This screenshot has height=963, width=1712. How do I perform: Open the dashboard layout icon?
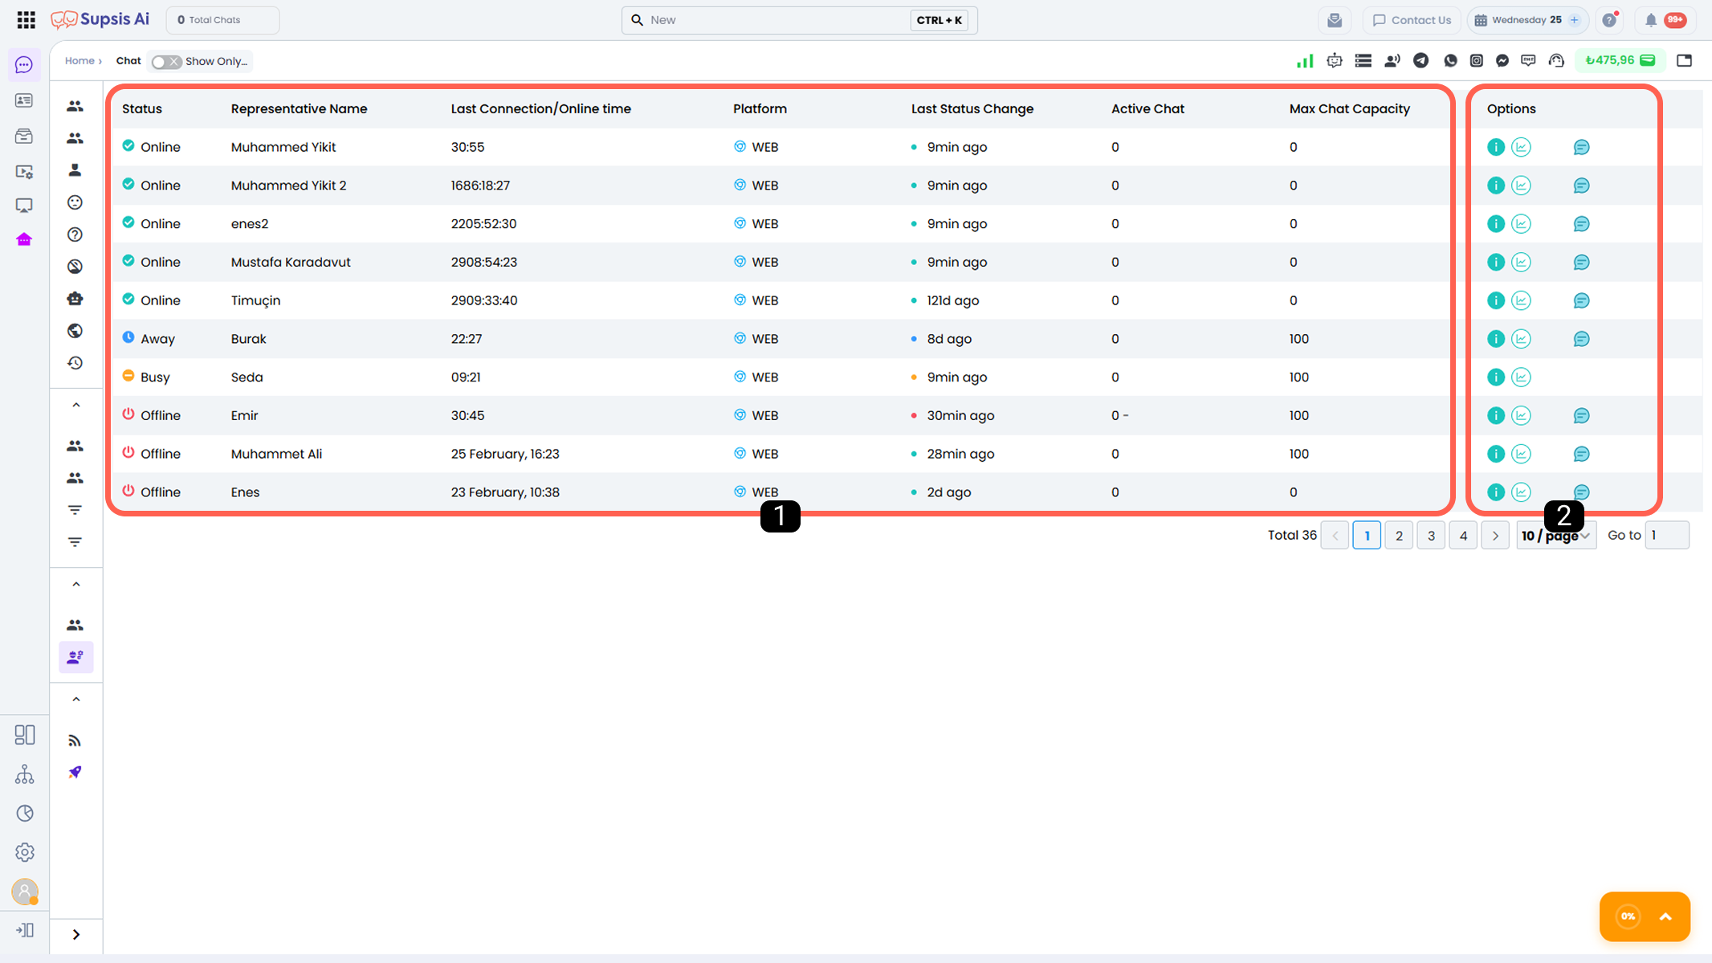coord(25,735)
